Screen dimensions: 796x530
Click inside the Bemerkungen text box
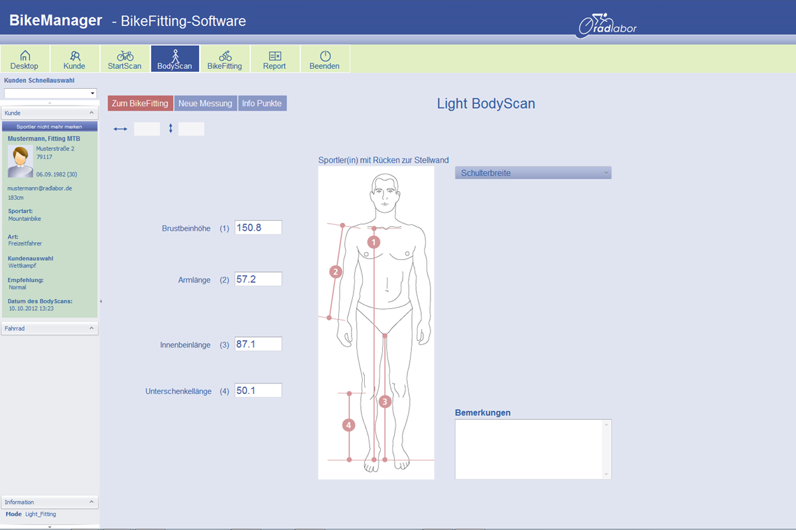529,449
